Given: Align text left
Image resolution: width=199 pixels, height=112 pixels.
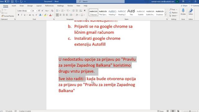Looking at the screenshot, I should coord(57,15).
